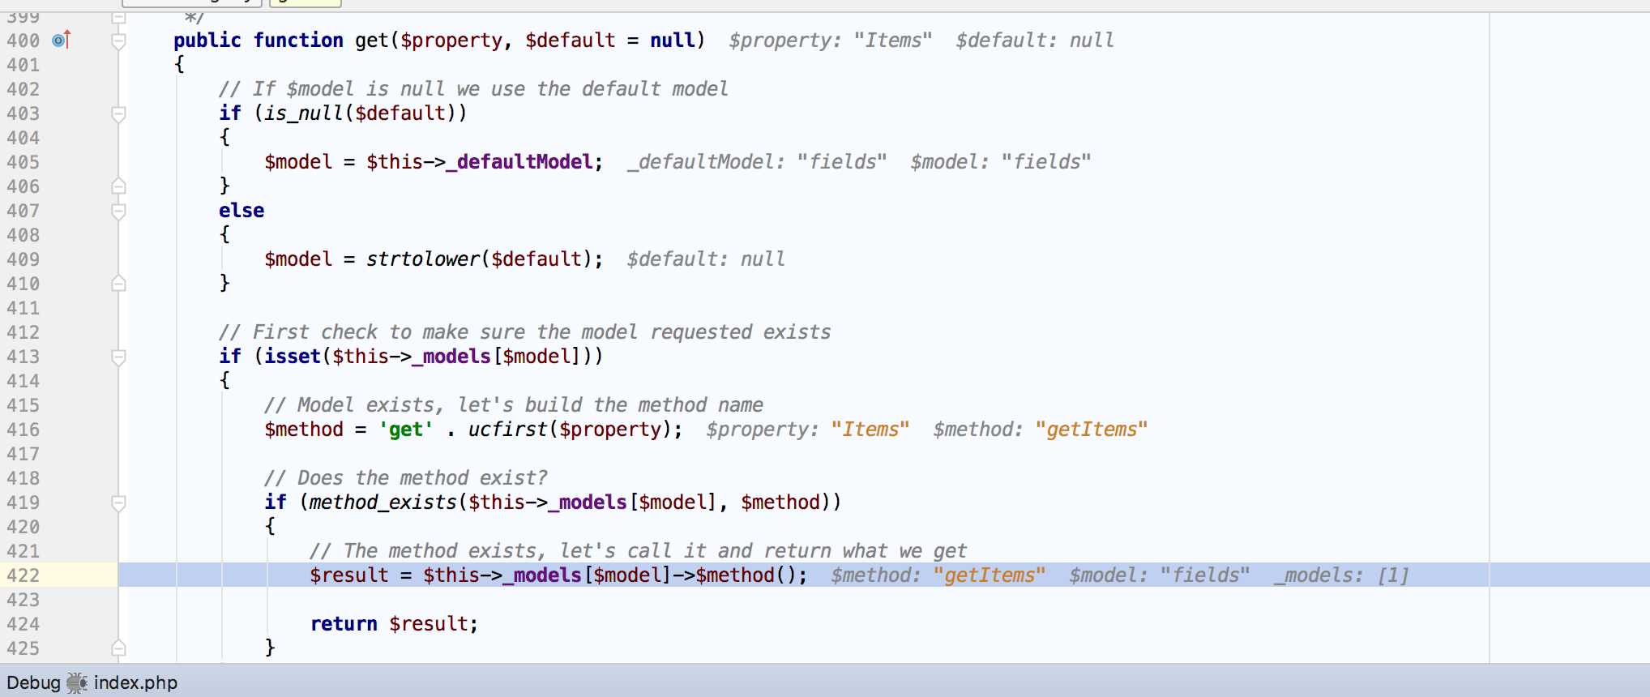Click 'return $result;' statement on line 424

pyautogui.click(x=395, y=624)
